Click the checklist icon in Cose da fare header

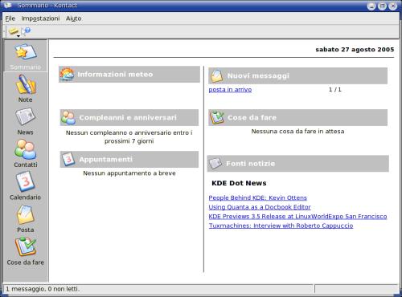click(x=217, y=117)
